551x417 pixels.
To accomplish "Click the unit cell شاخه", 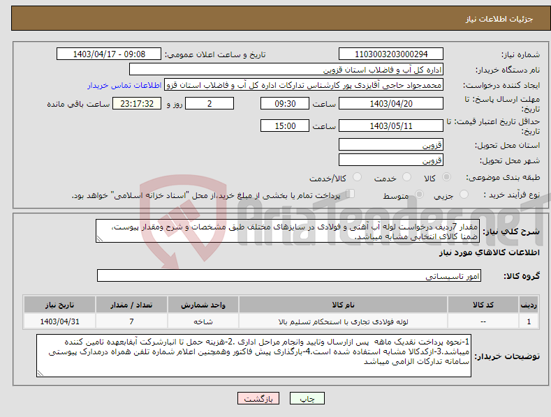I will (203, 321).
